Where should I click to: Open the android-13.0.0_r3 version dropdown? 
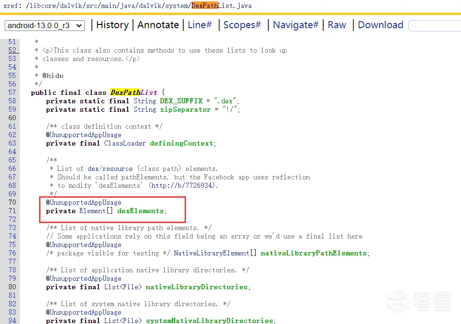pyautogui.click(x=45, y=25)
